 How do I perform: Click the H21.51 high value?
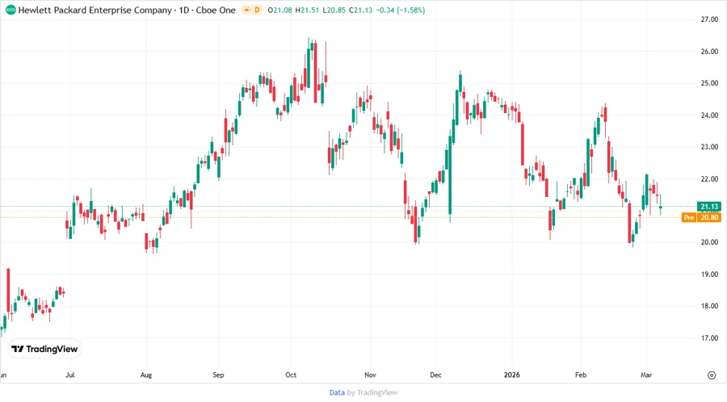307,10
